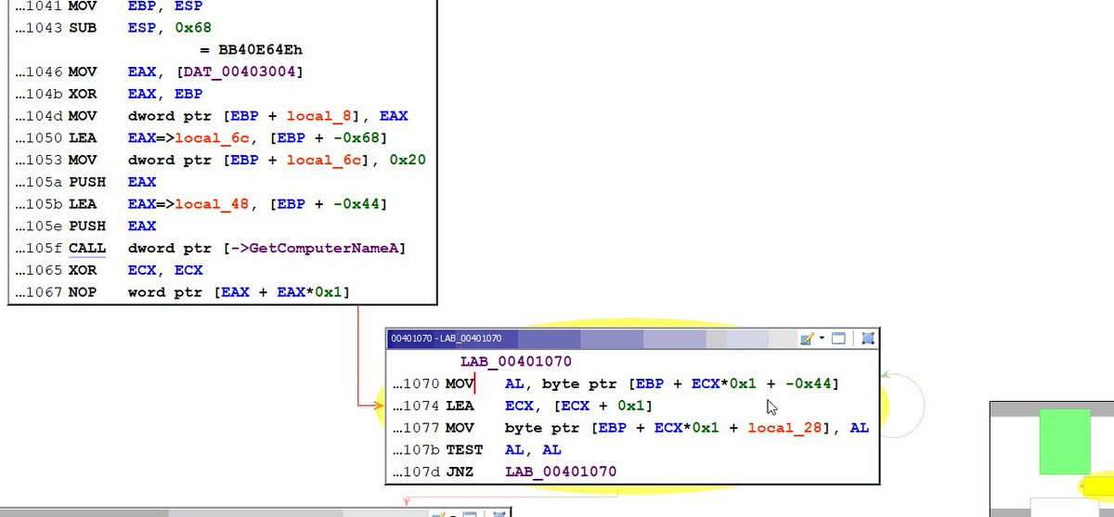The height and width of the screenshot is (517, 1114).
Task: Select 'LEA ECX, [ECX + 0x1]' instruction
Action: point(523,406)
